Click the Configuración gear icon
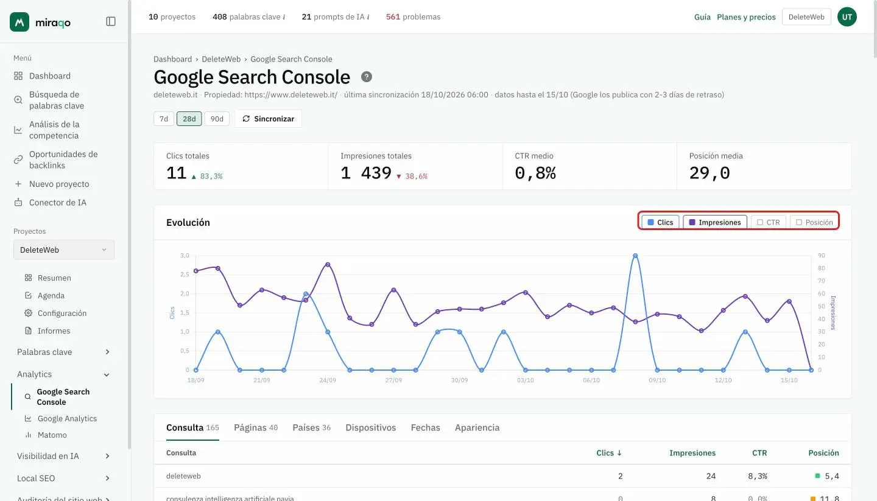Image resolution: width=877 pixels, height=501 pixels. [28, 313]
